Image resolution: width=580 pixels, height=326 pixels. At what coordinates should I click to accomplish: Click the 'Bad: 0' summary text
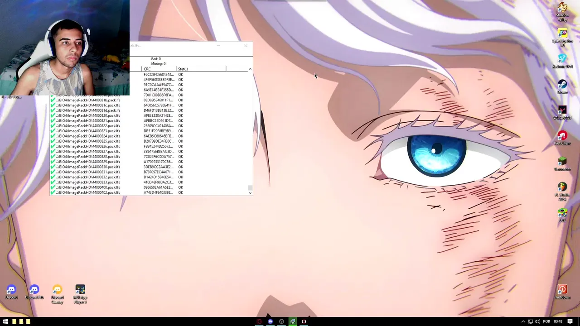click(x=156, y=59)
